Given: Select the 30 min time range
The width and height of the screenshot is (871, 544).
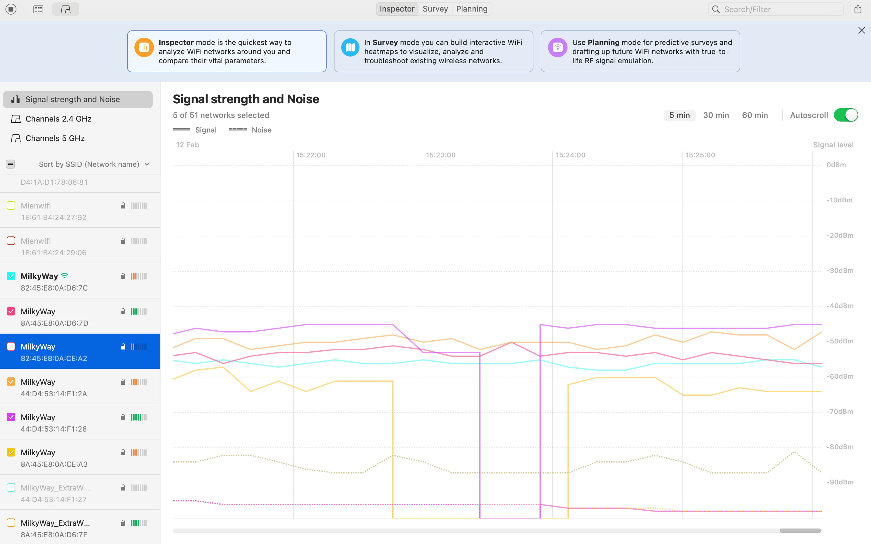Looking at the screenshot, I should pyautogui.click(x=716, y=115).
